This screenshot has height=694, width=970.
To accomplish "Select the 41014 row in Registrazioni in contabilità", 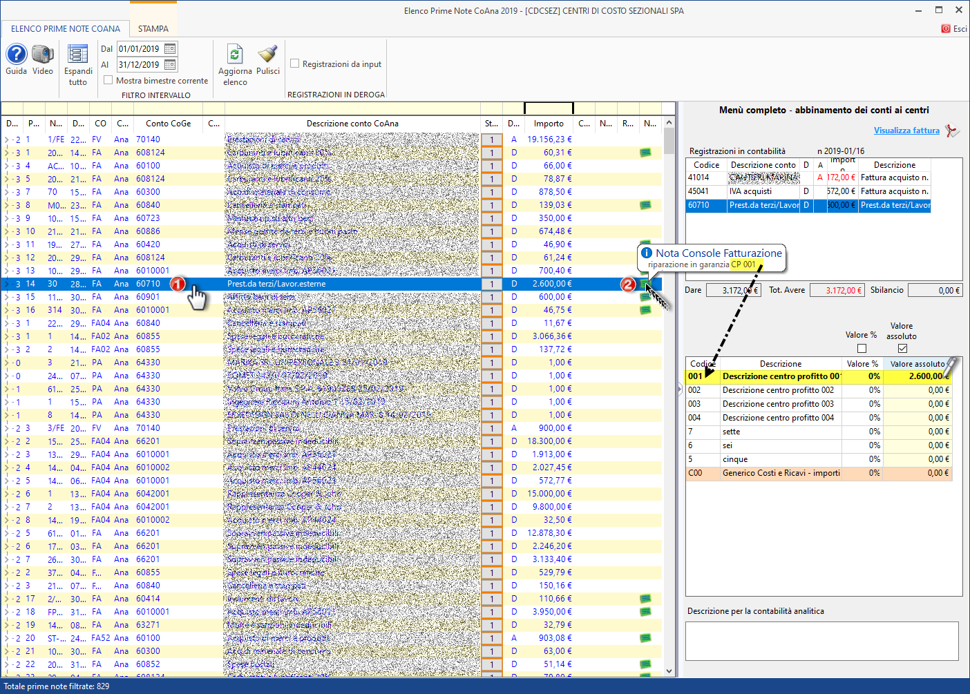I will pyautogui.click(x=808, y=177).
